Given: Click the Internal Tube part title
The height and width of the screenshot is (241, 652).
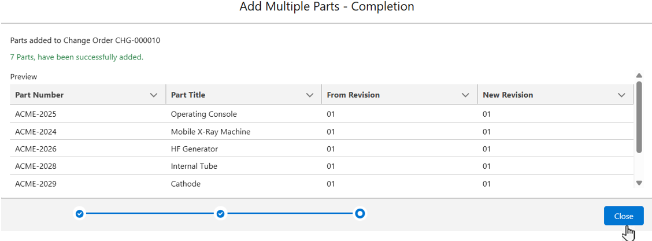Looking at the screenshot, I should [194, 166].
